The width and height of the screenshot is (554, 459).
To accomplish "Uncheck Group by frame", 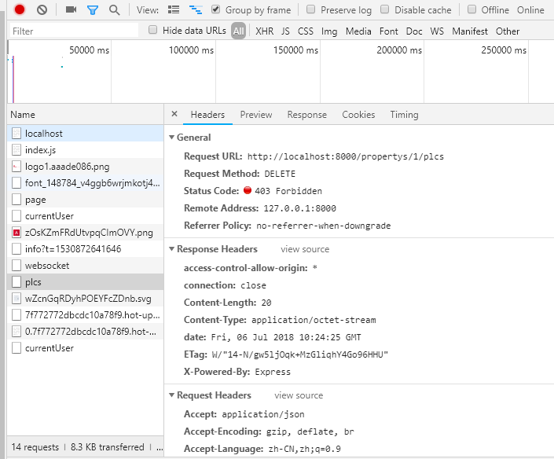I will 215,9.
